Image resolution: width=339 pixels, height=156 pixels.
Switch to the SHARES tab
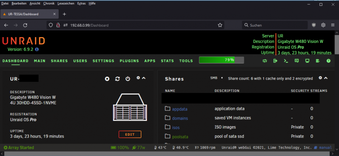[59, 61]
